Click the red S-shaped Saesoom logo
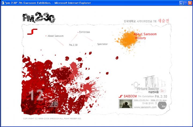 click(32, 32)
